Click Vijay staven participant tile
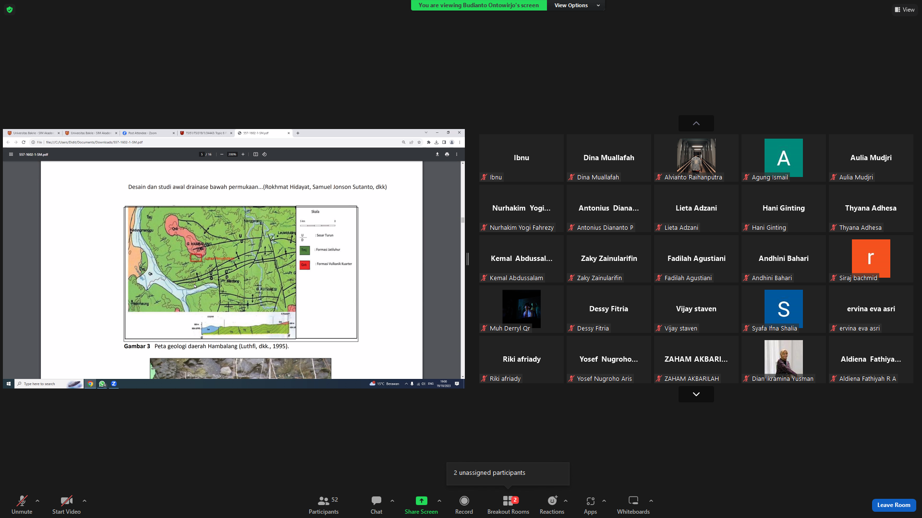 pyautogui.click(x=696, y=309)
